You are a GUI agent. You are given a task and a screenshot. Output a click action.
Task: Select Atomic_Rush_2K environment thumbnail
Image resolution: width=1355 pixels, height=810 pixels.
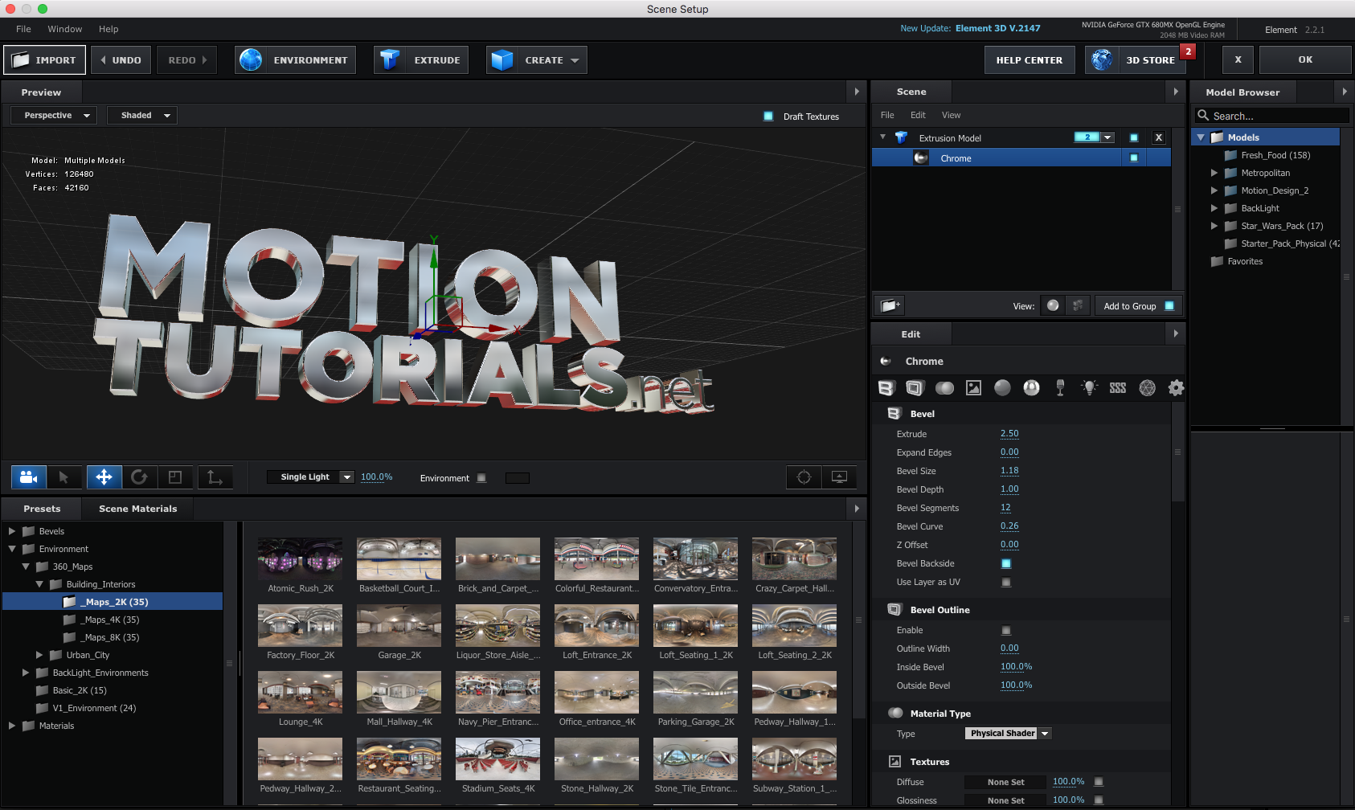pyautogui.click(x=300, y=558)
